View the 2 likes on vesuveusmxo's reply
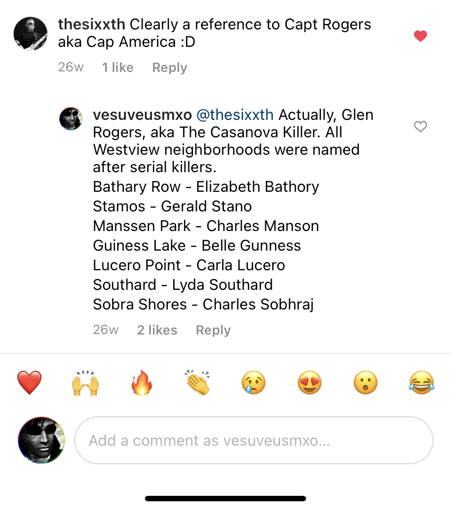Image resolution: width=451 pixels, height=510 pixels. [x=157, y=330]
